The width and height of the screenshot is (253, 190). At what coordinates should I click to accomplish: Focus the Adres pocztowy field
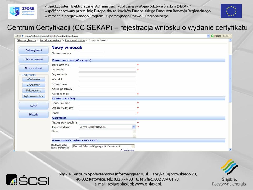coord(108,89)
